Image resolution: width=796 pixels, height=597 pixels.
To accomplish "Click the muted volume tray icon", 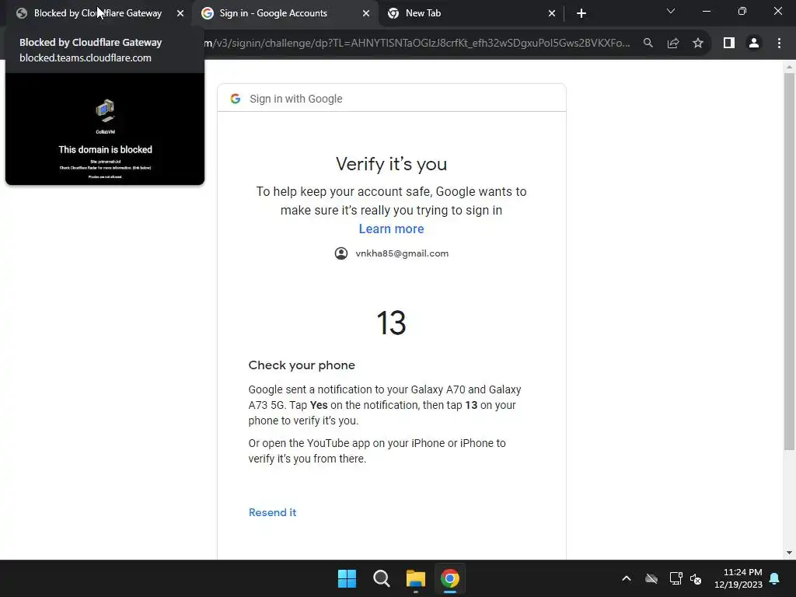I will tap(696, 578).
